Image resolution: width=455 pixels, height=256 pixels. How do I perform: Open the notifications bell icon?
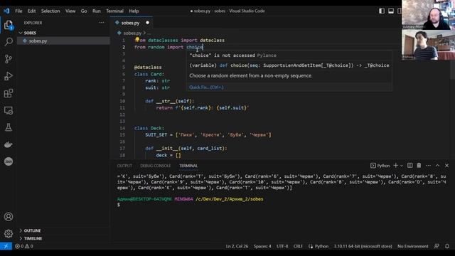pos(447,246)
